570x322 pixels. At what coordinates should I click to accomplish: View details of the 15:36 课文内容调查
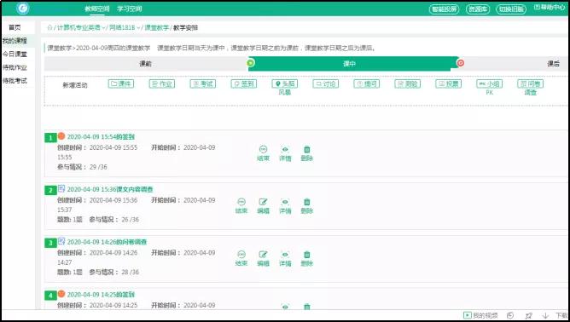(285, 206)
